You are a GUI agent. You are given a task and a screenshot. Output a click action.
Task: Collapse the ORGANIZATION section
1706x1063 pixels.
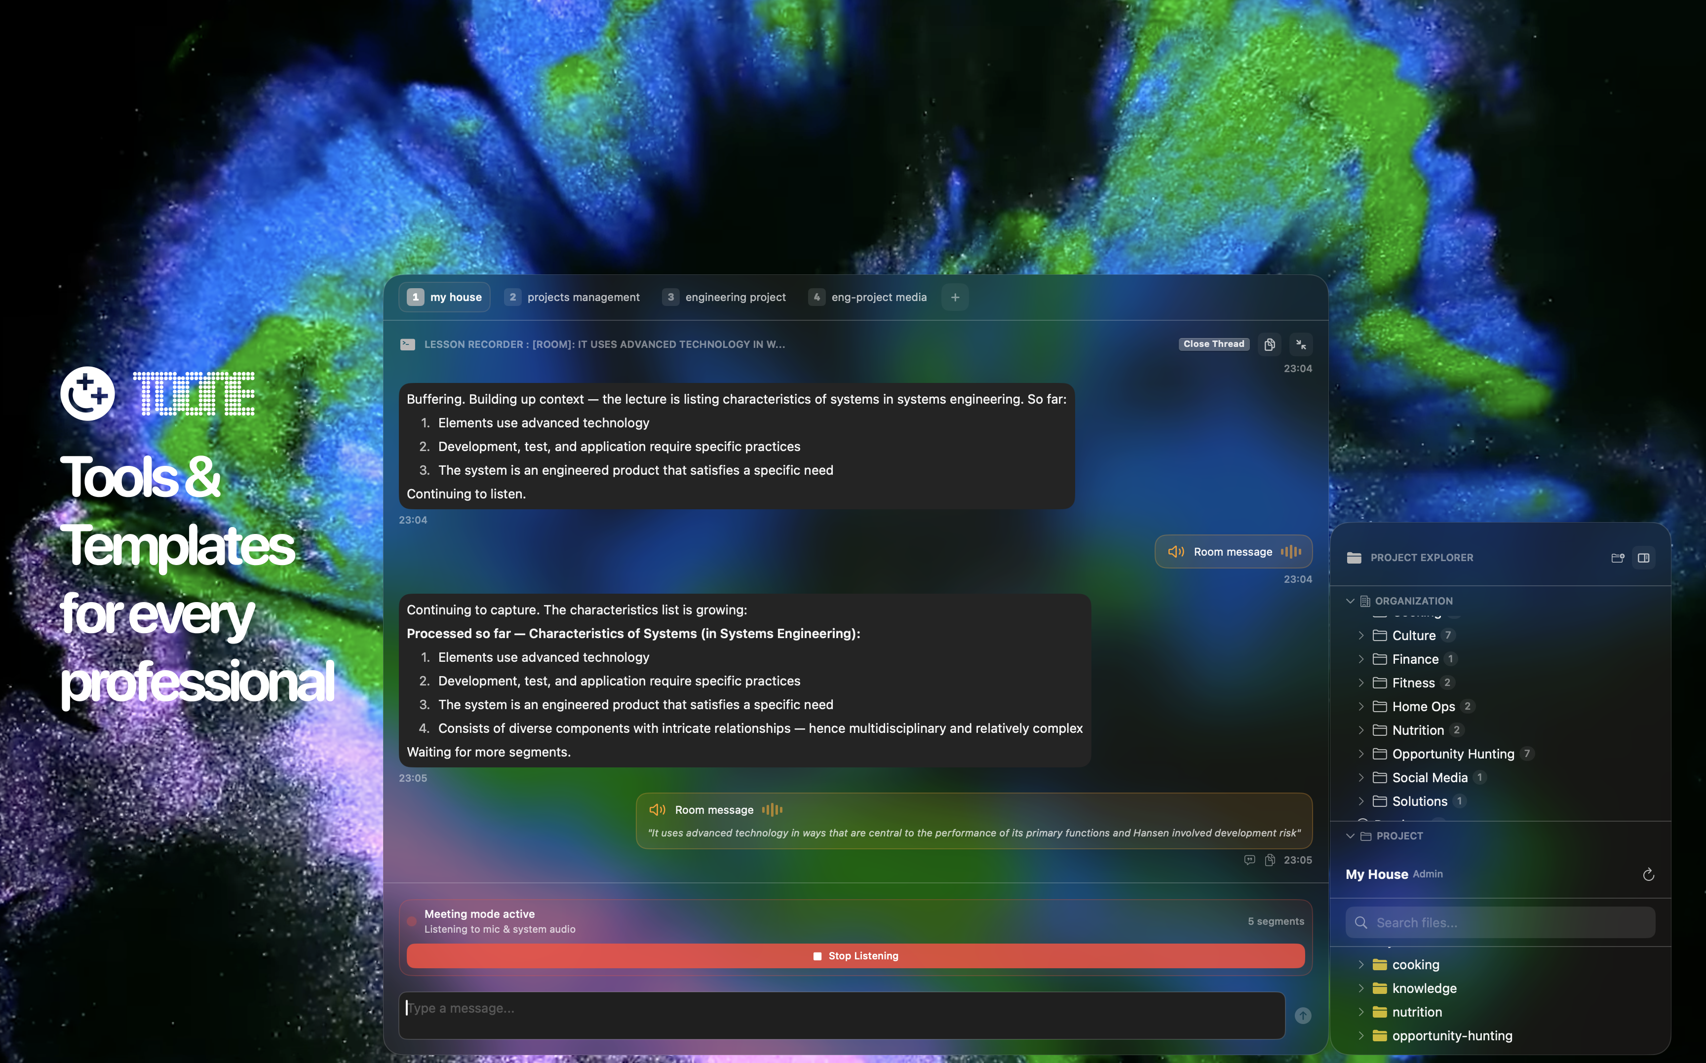tap(1351, 601)
